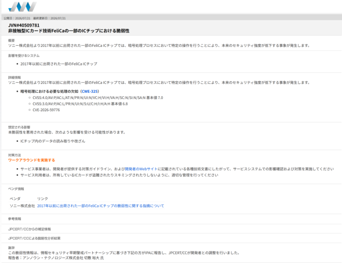
Task: Open Sony's 2017年以前に出荷された FeliCa advisory link
Action: (100, 206)
